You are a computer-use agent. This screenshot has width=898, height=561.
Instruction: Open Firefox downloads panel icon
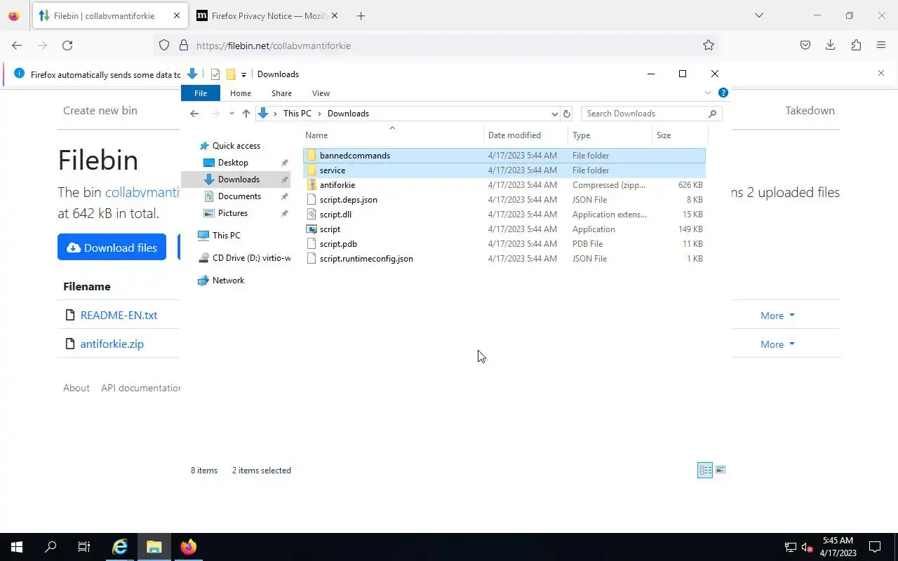[x=831, y=46]
